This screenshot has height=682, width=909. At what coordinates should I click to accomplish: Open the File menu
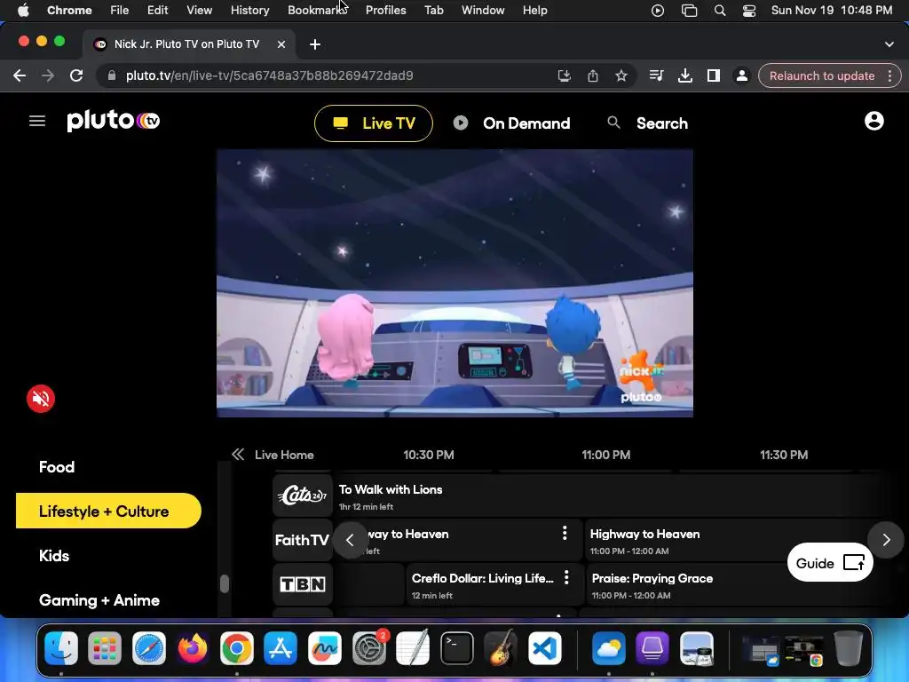[x=120, y=10]
